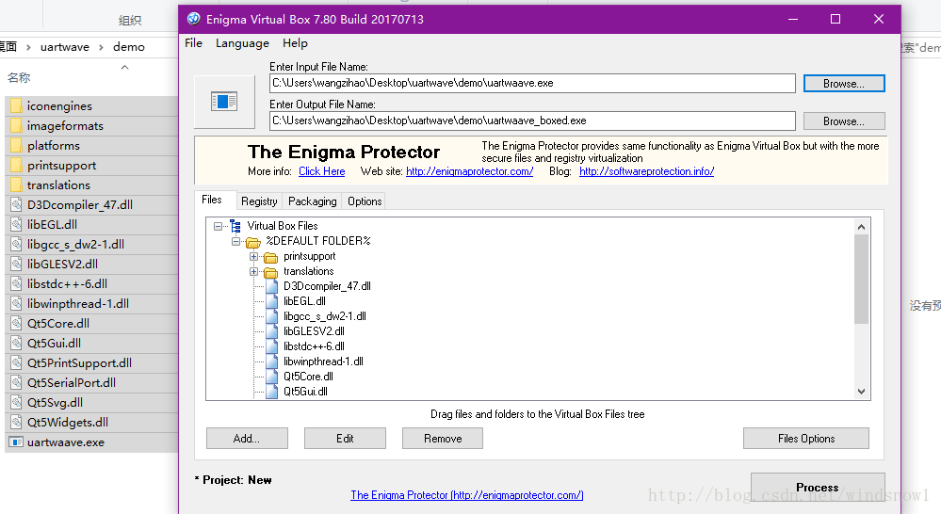Screen dimensions: 941x514
Task: Open the Help menu
Action: click(x=295, y=43)
